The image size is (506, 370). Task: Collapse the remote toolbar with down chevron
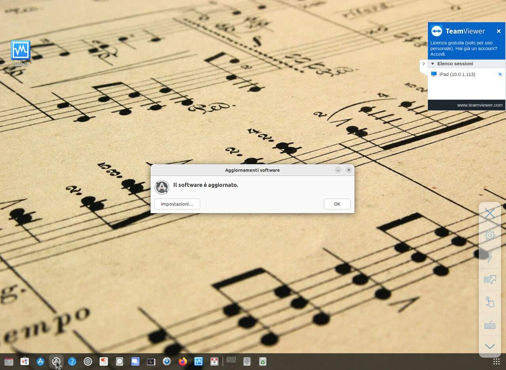[x=490, y=347]
